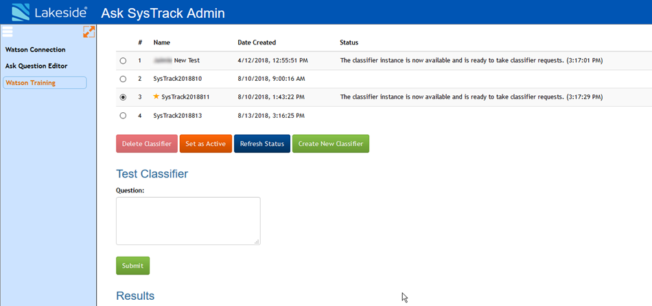Viewport: 652px width, 306px height.
Task: Click the star icon beside SysTrack2018811
Action: click(x=156, y=97)
